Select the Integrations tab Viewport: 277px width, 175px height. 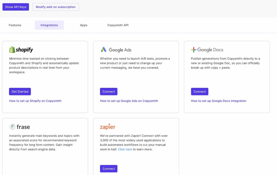(49, 25)
